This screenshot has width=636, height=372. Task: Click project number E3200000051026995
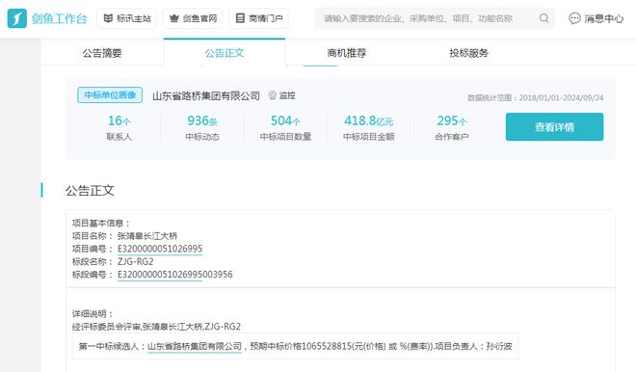point(160,249)
